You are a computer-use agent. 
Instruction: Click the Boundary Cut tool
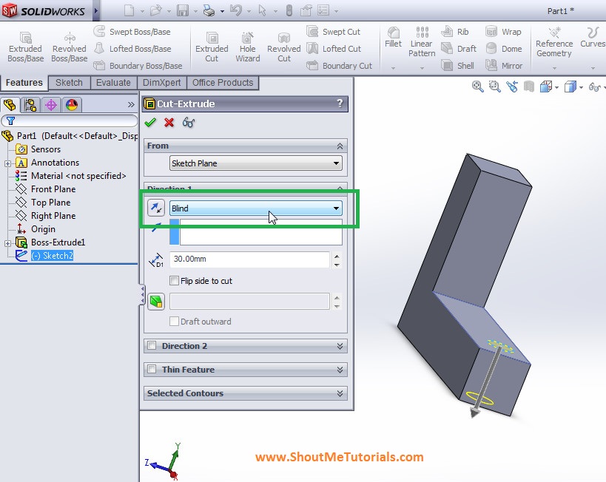pos(339,66)
